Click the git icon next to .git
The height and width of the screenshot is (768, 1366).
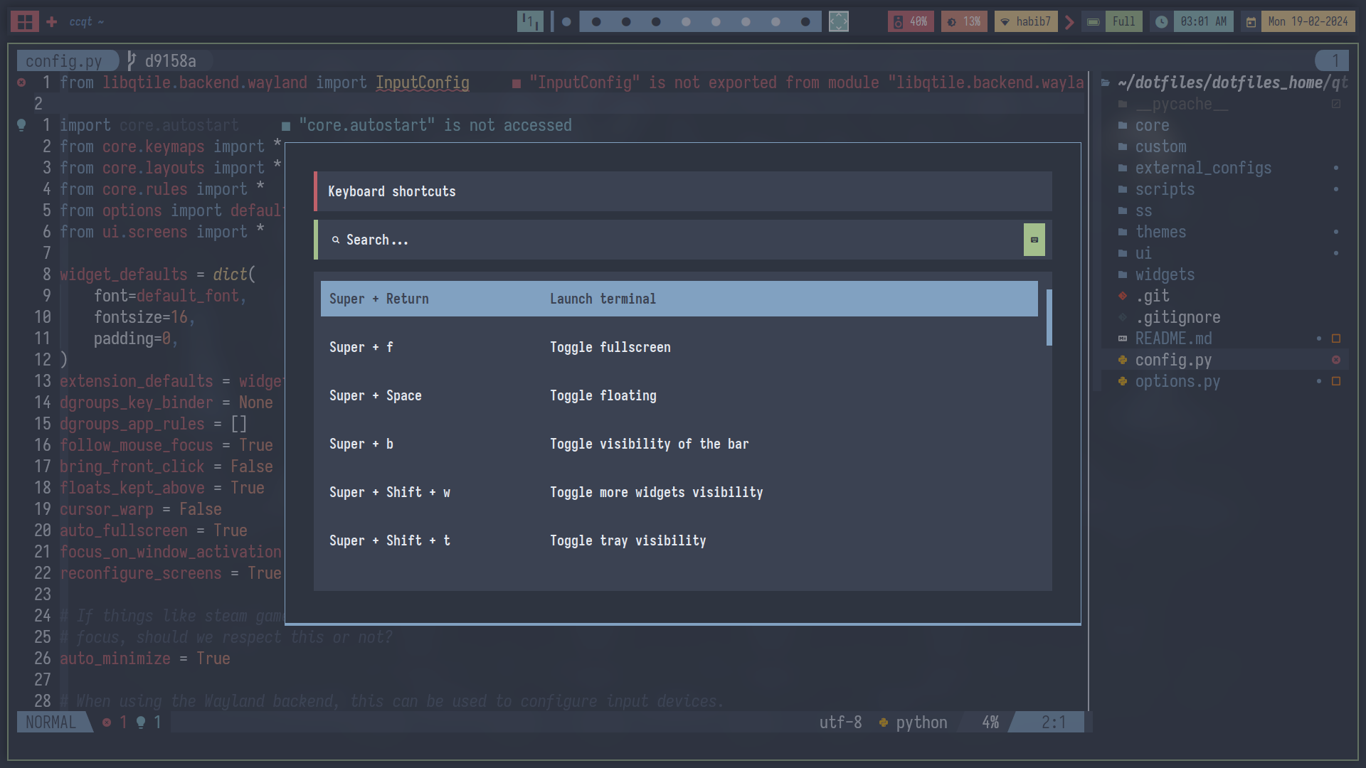tap(1123, 296)
